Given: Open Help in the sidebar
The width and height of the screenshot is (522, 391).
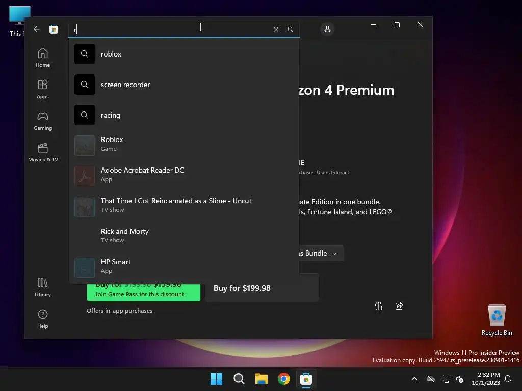Looking at the screenshot, I should pyautogui.click(x=43, y=319).
